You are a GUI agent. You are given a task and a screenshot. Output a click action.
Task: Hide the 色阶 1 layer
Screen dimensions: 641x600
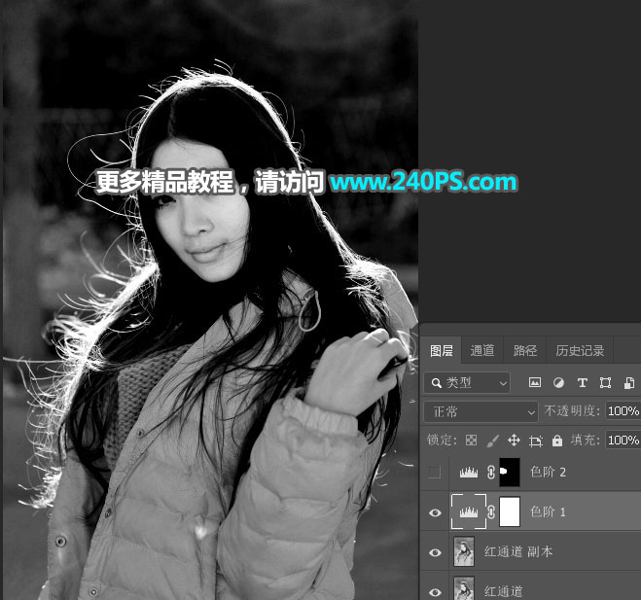click(x=435, y=512)
